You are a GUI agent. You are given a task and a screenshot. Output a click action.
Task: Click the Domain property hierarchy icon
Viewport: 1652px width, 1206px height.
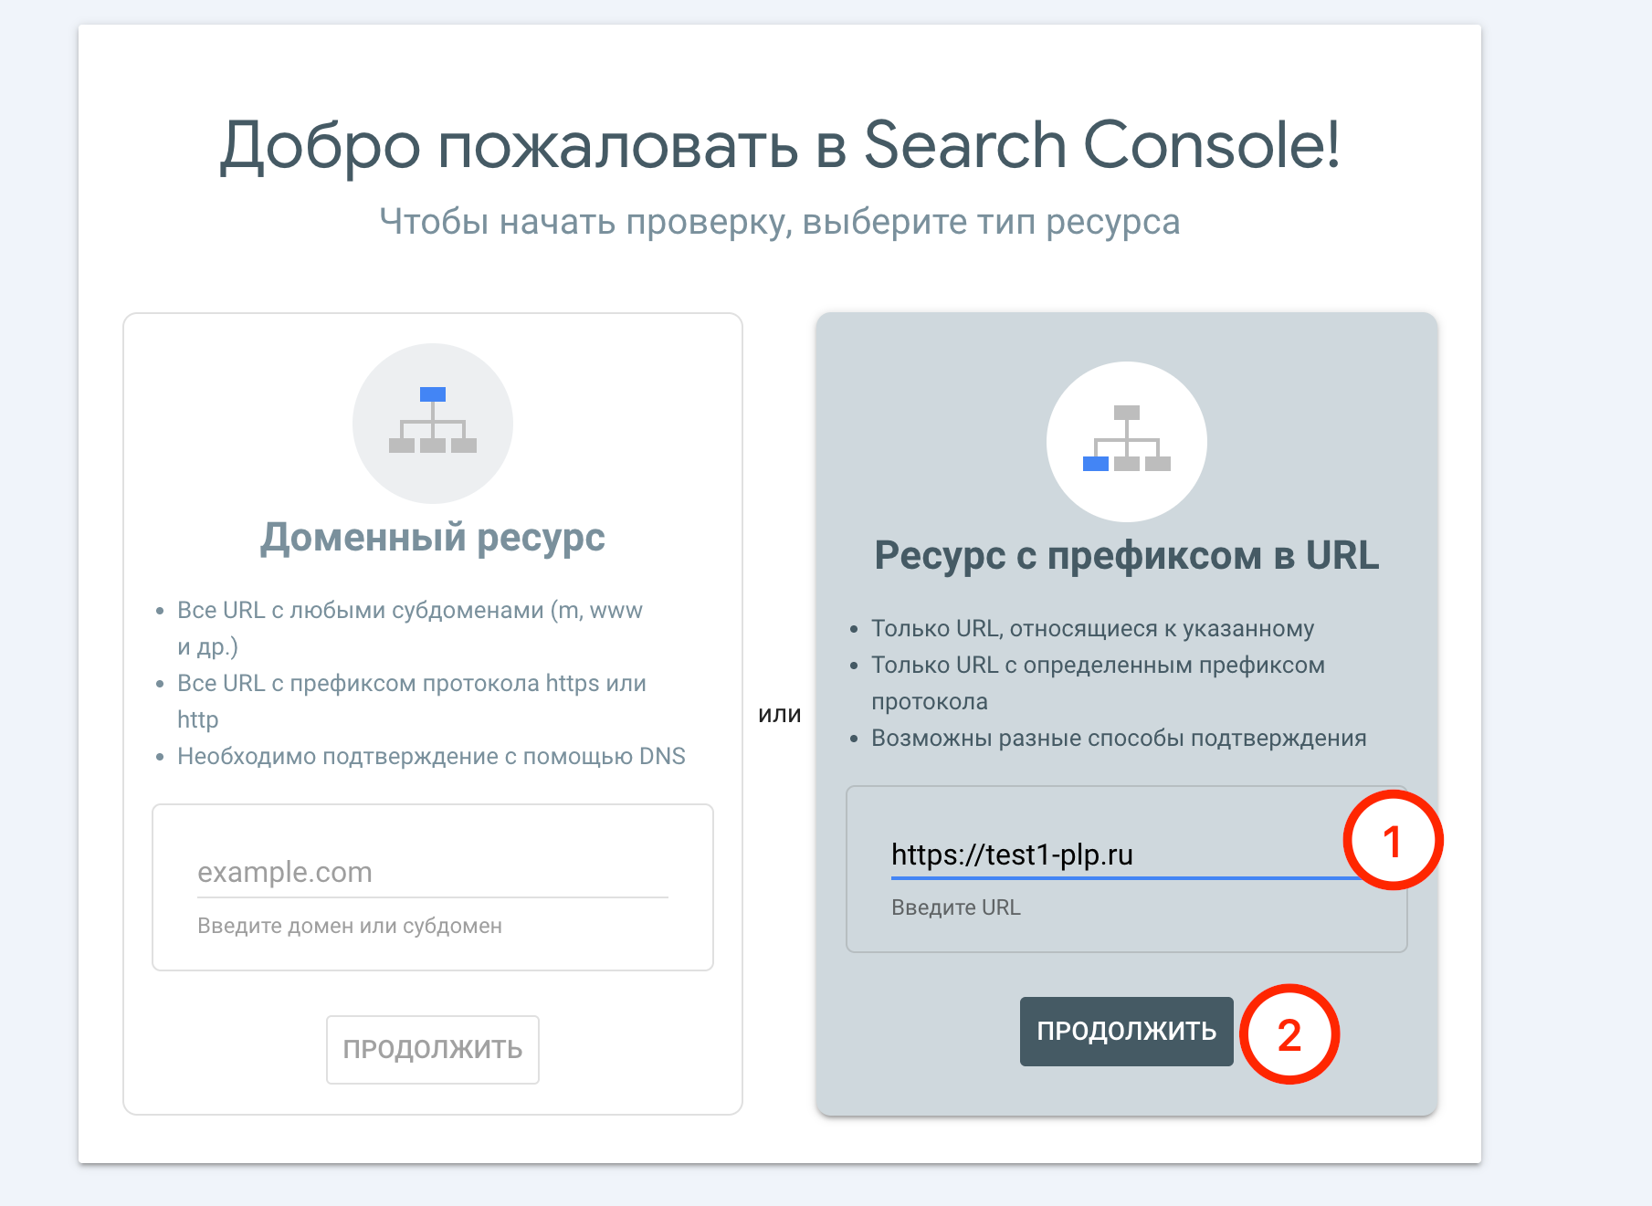point(433,423)
